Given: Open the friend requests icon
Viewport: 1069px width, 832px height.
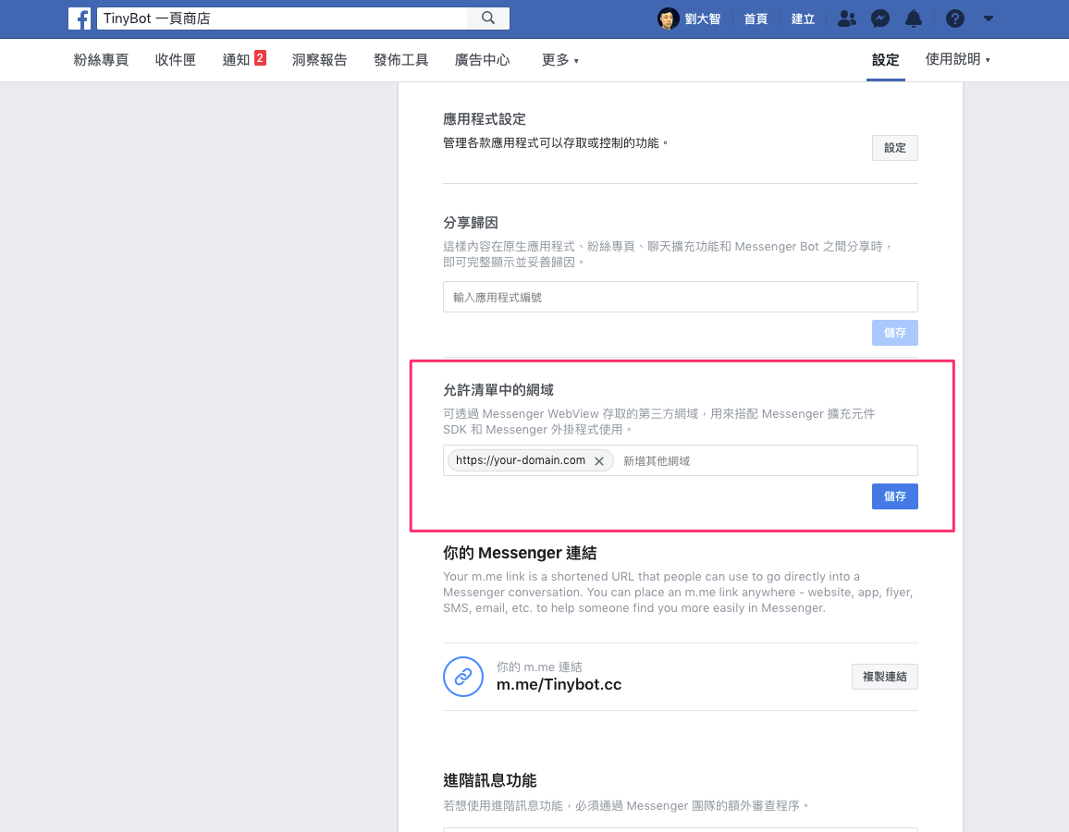Looking at the screenshot, I should (847, 18).
